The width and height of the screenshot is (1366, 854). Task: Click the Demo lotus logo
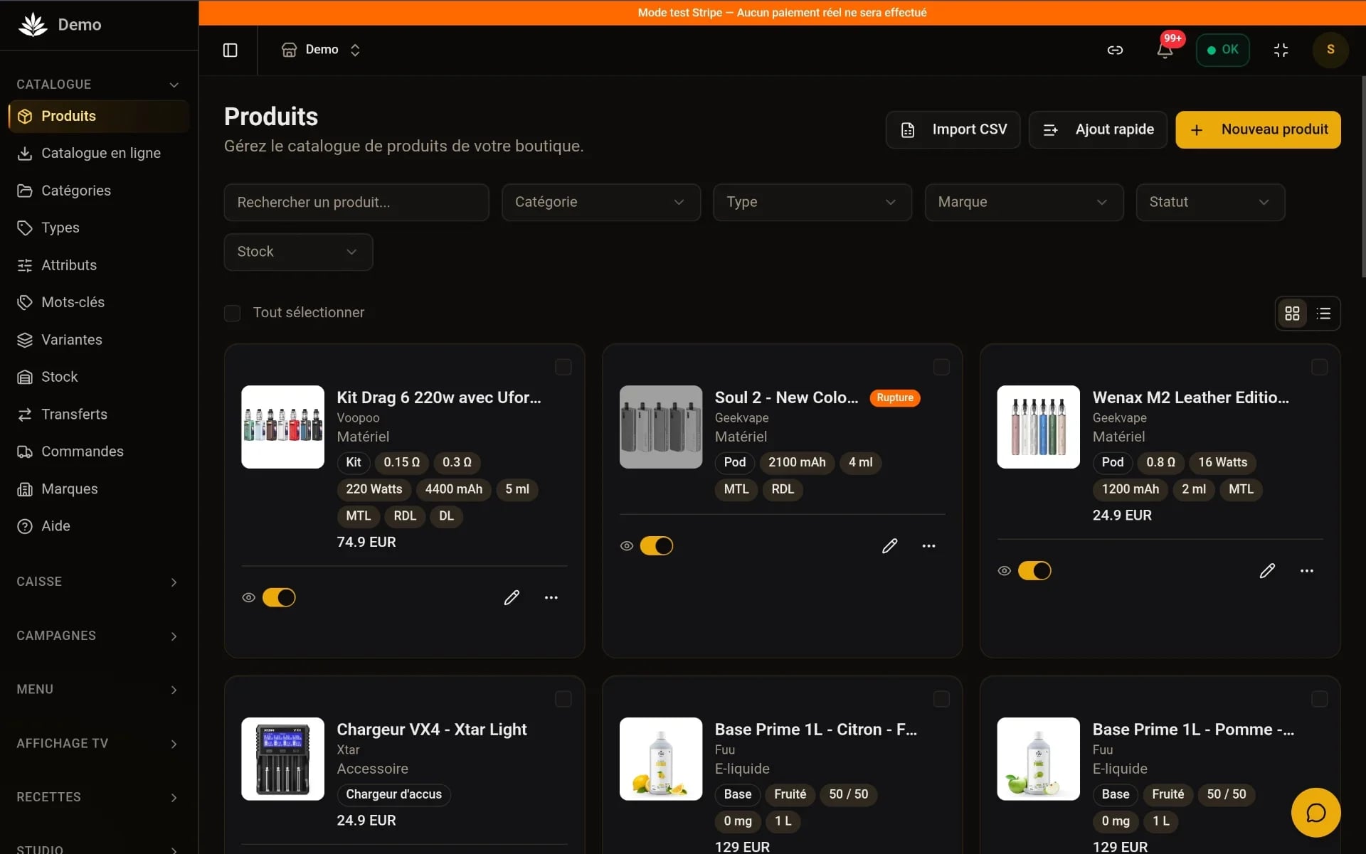[x=33, y=24]
